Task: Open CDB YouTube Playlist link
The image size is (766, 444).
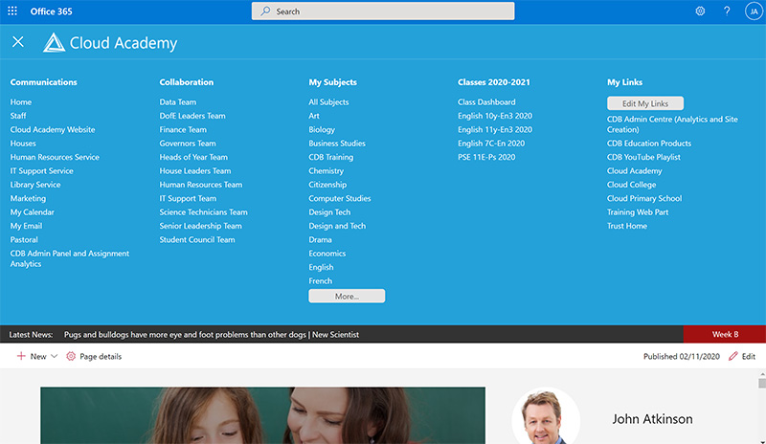Action: pos(643,157)
